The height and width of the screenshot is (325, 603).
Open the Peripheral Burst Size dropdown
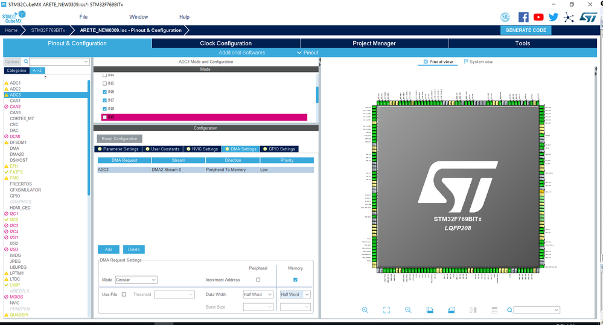coord(258,307)
